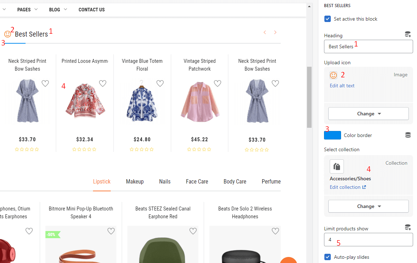This screenshot has height=263, width=417.
Task: Open the Change dropdown under Select collection
Action: [x=368, y=206]
